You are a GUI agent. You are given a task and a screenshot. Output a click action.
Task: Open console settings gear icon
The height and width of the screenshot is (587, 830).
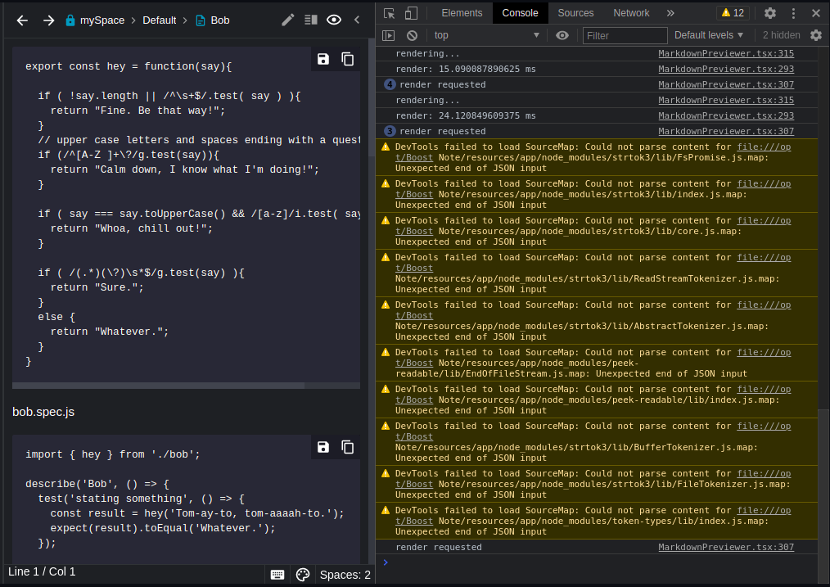point(816,35)
